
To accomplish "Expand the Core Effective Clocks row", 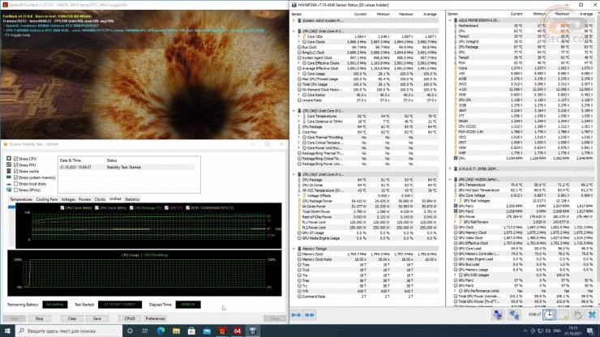I will (x=300, y=62).
